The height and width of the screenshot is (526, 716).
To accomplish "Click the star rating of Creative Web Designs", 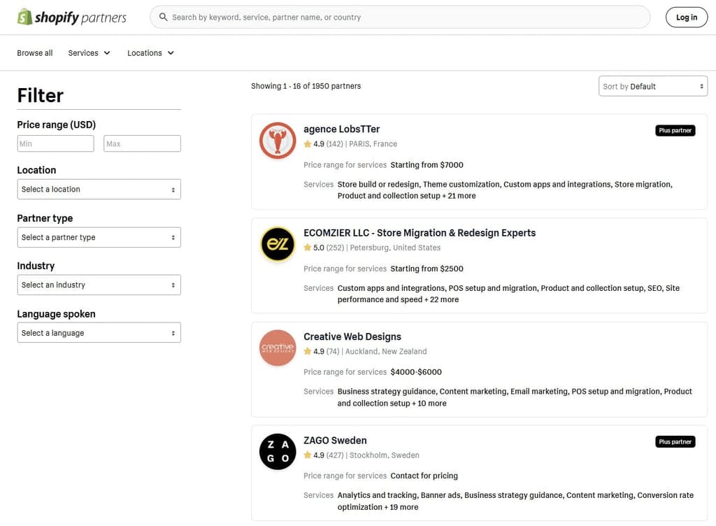I will tap(308, 351).
